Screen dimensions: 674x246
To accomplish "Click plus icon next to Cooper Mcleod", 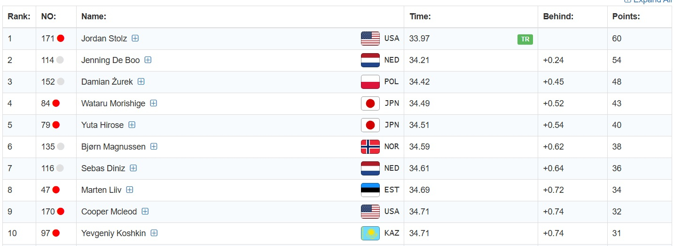I will click(145, 211).
